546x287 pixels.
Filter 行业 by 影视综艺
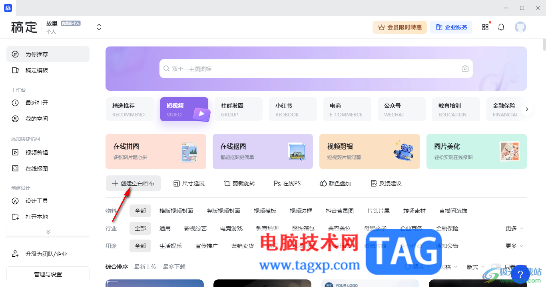tap(195, 228)
